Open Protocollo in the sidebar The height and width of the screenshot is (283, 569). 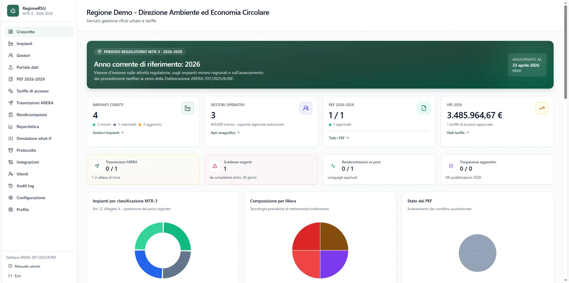tap(39, 151)
